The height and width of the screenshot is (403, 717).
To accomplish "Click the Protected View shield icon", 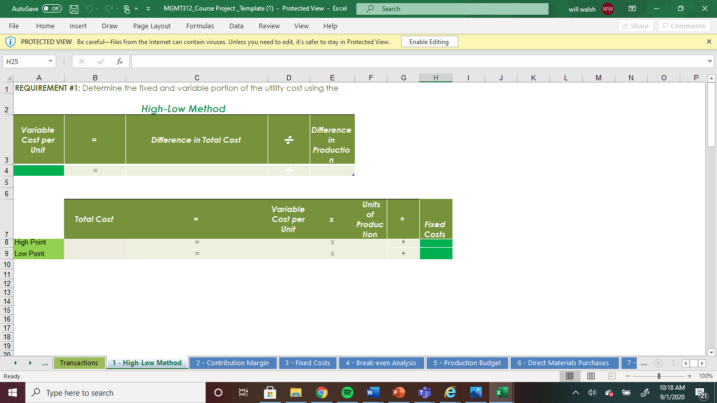I will (9, 41).
